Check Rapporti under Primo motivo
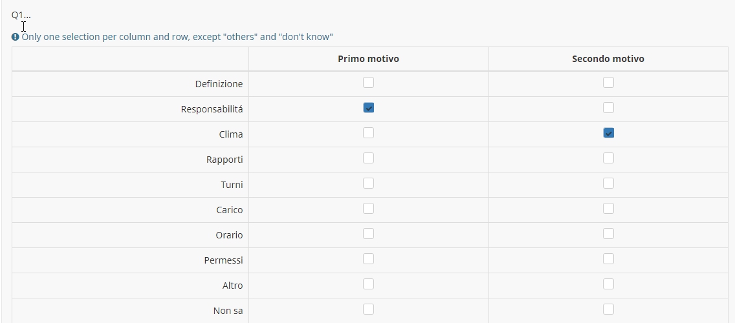 [x=368, y=158]
